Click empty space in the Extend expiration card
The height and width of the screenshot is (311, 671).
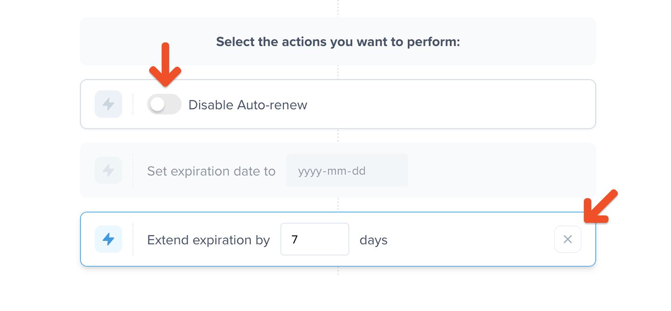[466, 239]
